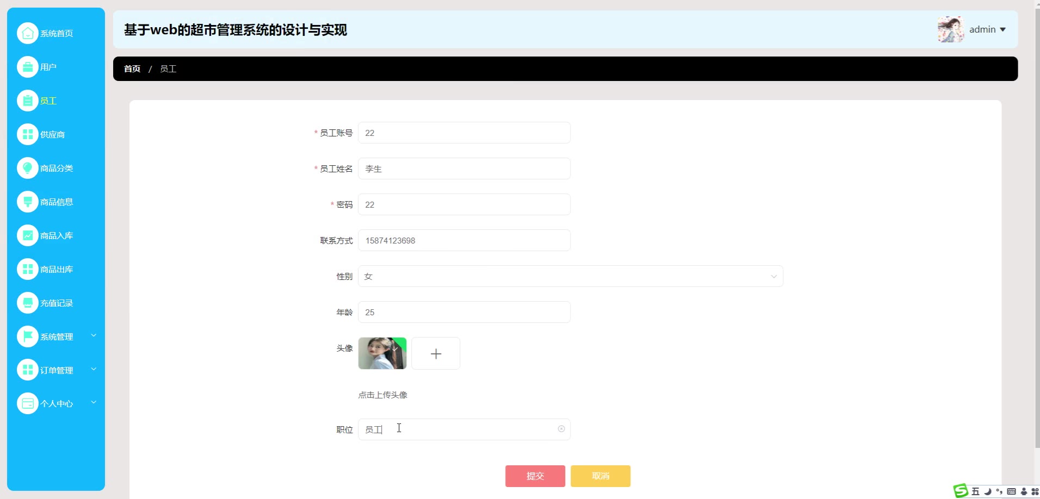
Task: Open 商品入库 via its chart icon
Action: [28, 235]
